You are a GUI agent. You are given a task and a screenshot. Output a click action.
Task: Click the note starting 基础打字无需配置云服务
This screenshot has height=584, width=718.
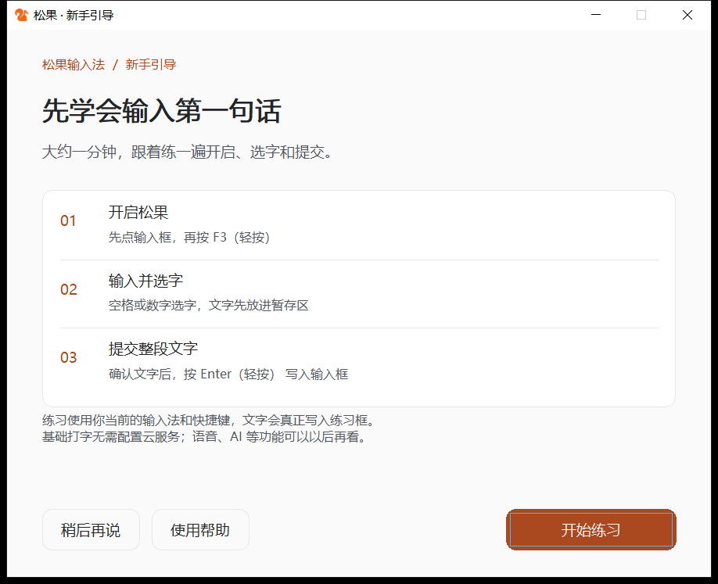pos(205,436)
